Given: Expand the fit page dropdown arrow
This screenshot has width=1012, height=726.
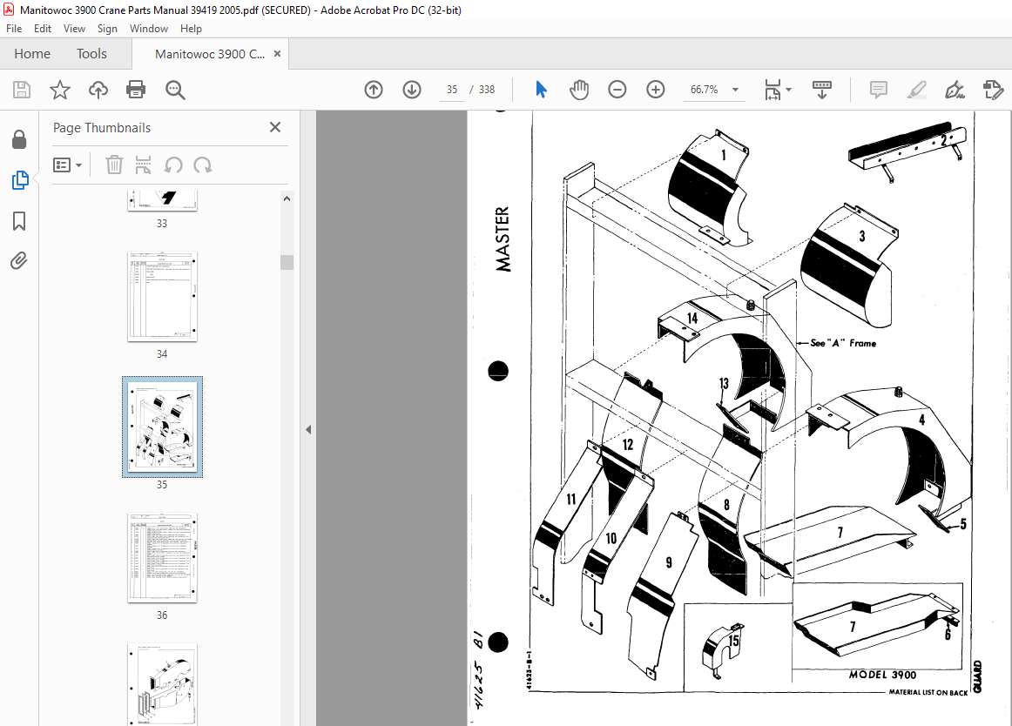Looking at the screenshot, I should tap(789, 90).
